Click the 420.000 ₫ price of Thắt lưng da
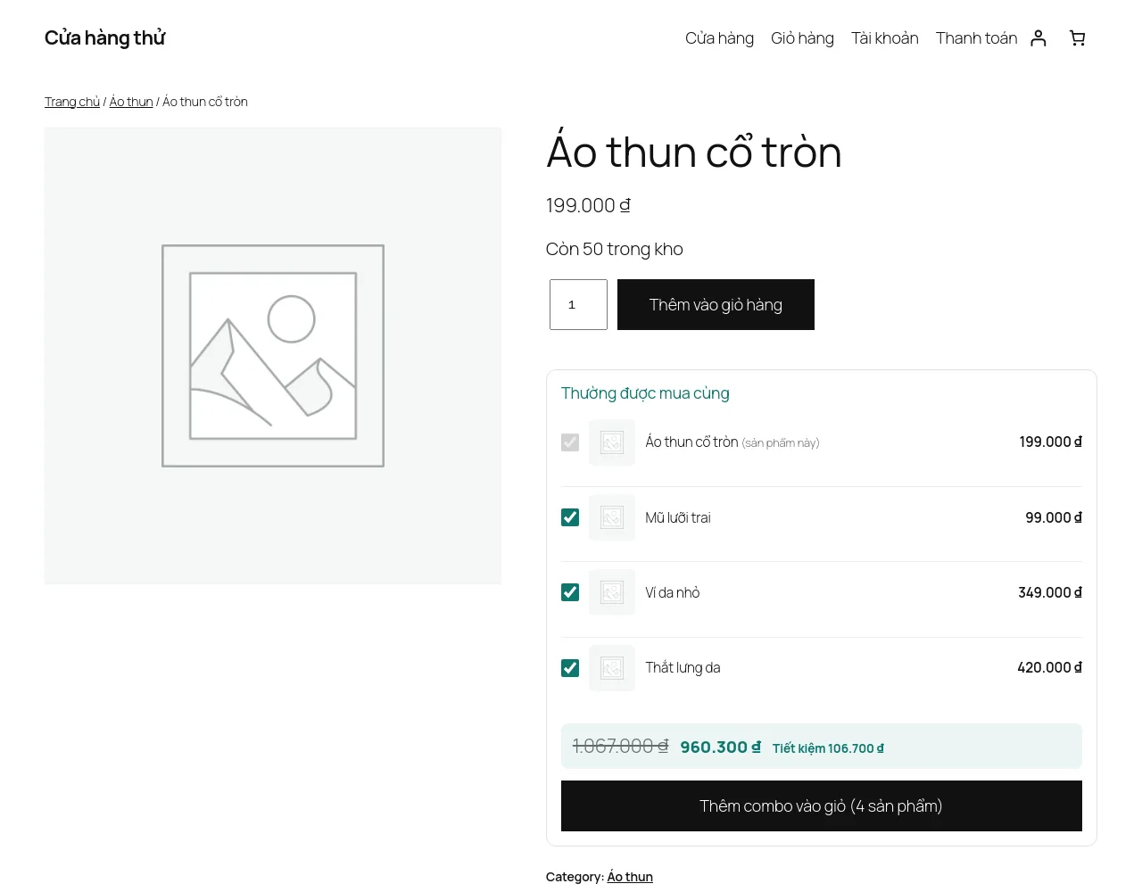Viewport: 1142px width, 892px height. pos(1050,667)
